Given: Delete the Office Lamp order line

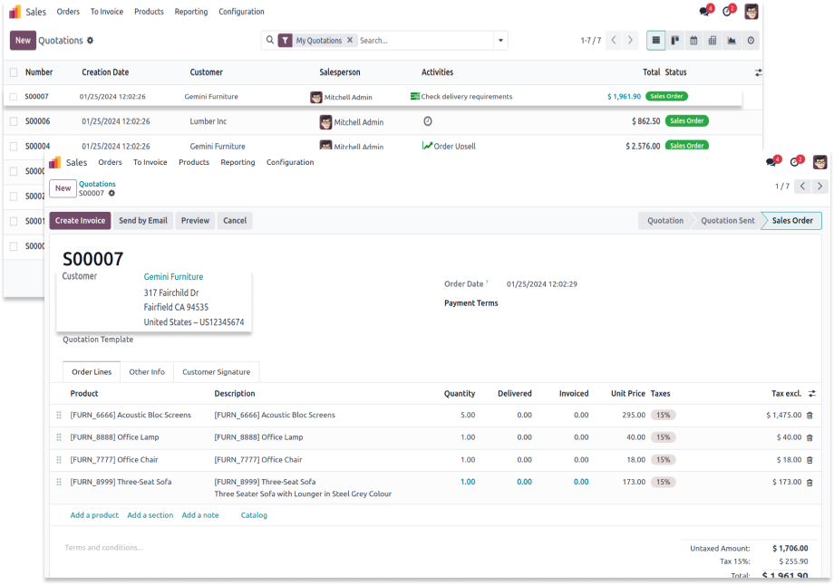Looking at the screenshot, I should pyautogui.click(x=810, y=437).
